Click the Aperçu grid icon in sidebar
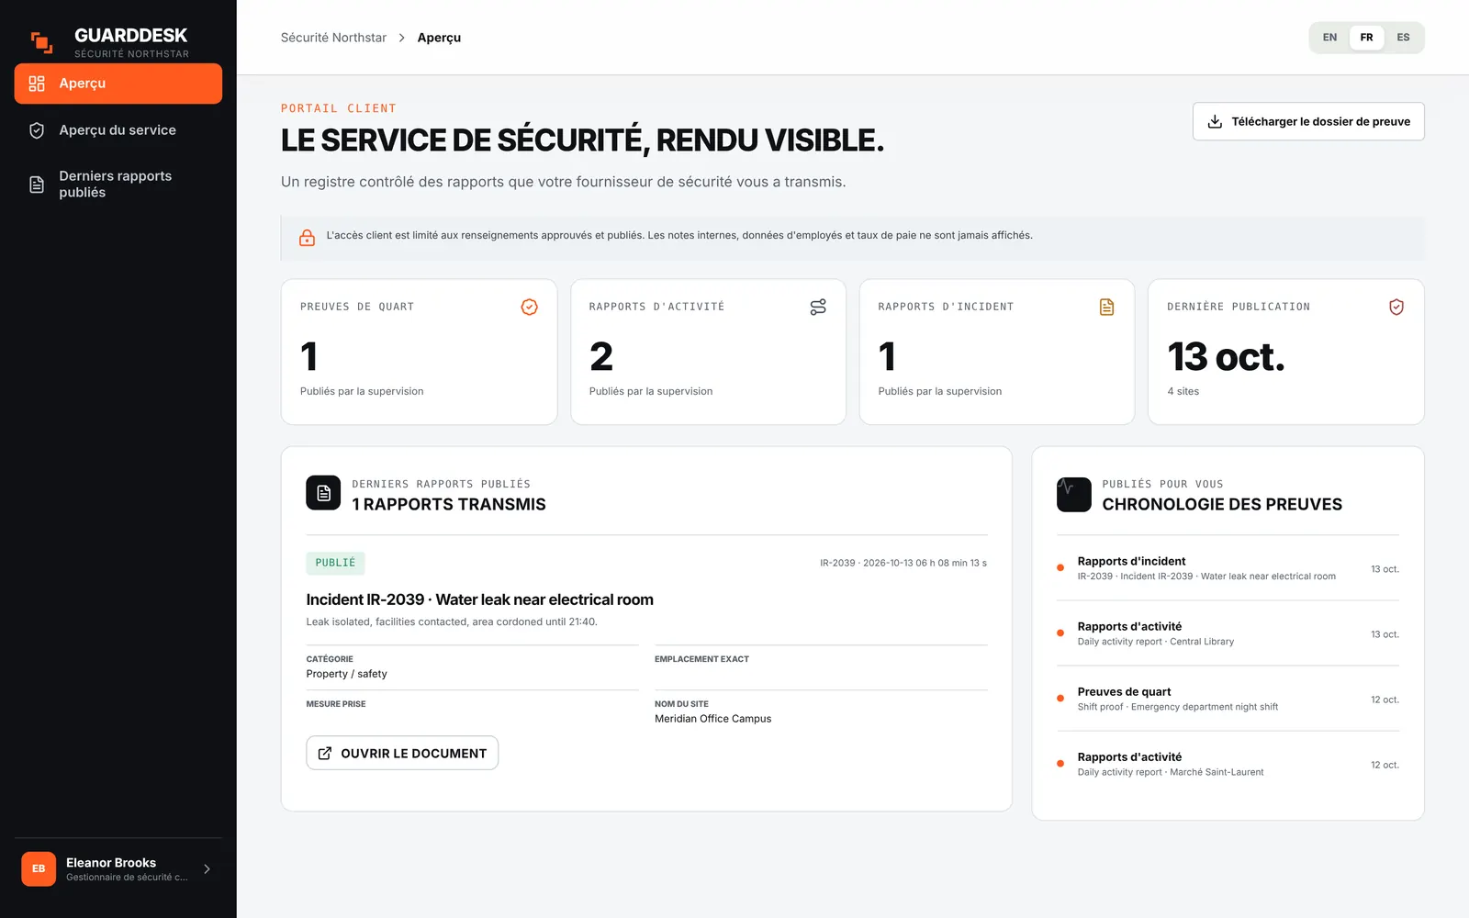1469x918 pixels. 37,84
